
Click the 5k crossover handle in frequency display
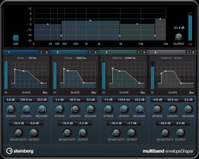pos(120,36)
